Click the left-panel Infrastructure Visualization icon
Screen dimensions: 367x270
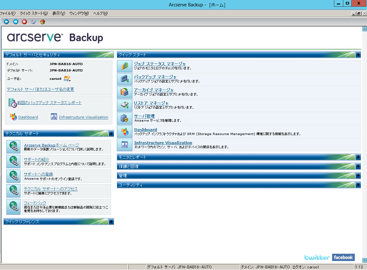pos(54,116)
